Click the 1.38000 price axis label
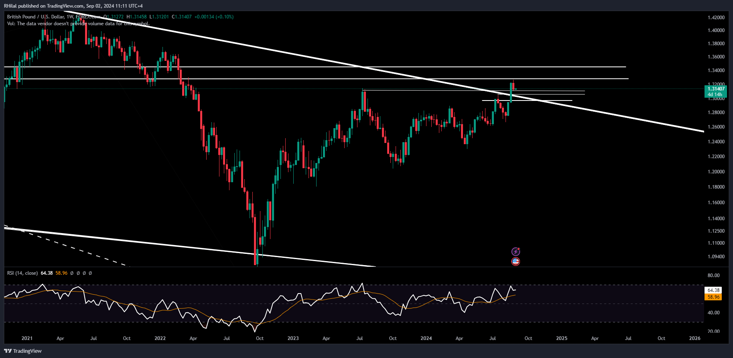733x358 pixels. pos(716,44)
